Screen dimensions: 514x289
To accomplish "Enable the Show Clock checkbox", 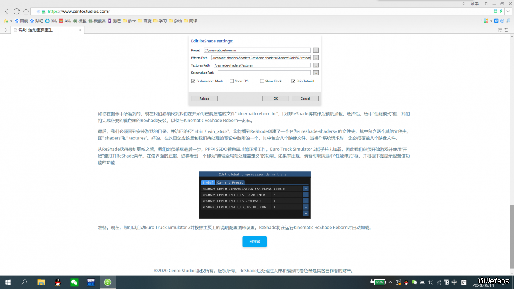I will [262, 81].
